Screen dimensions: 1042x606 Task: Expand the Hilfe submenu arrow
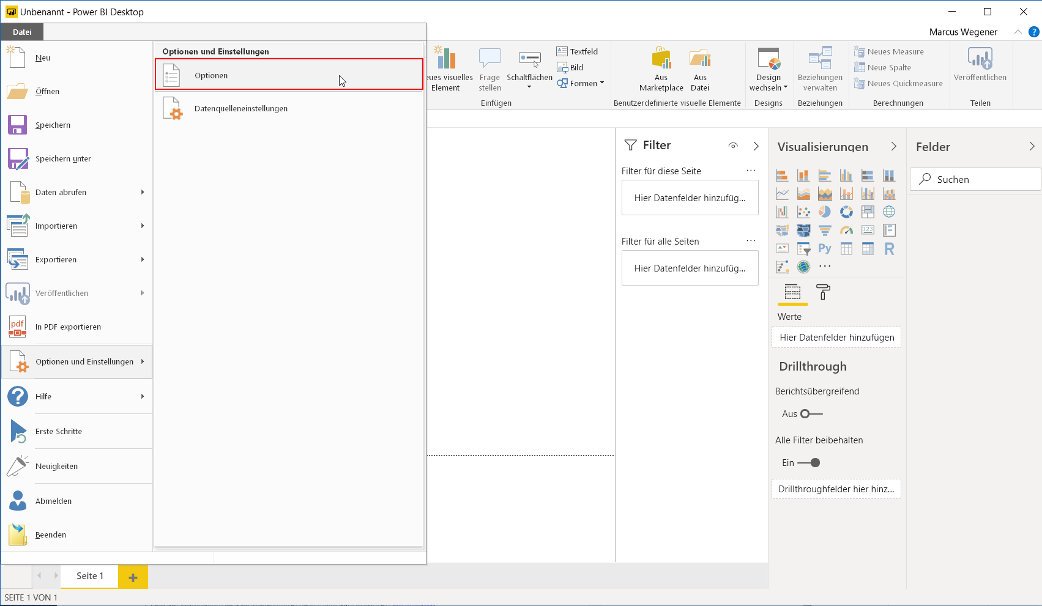tap(143, 396)
